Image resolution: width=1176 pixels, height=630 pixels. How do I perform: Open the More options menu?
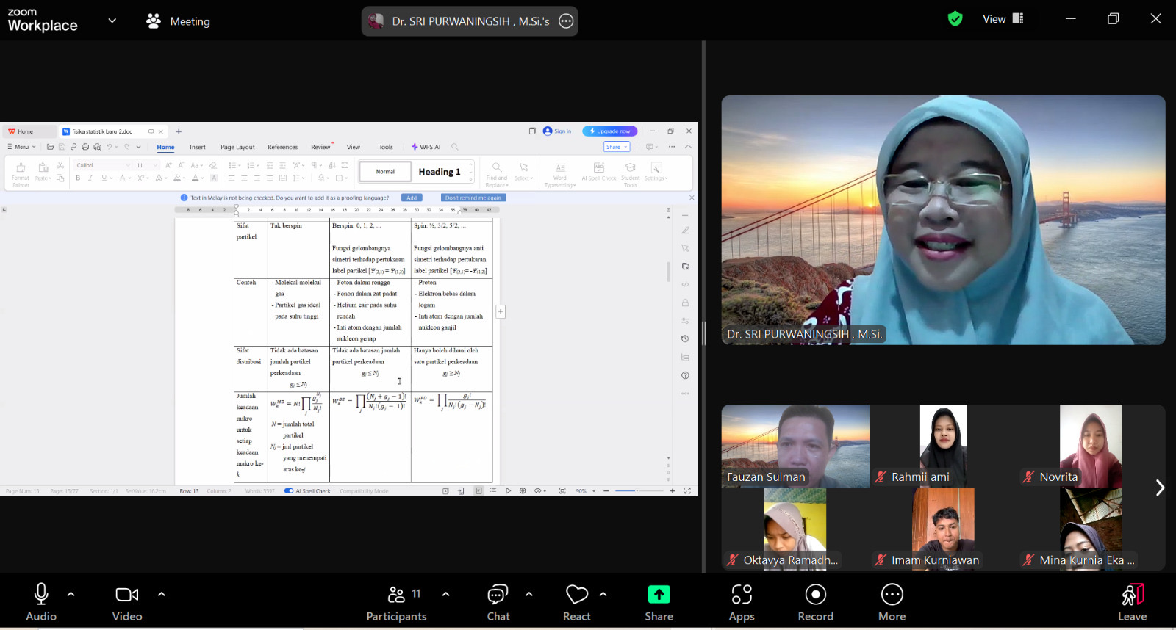point(892,601)
